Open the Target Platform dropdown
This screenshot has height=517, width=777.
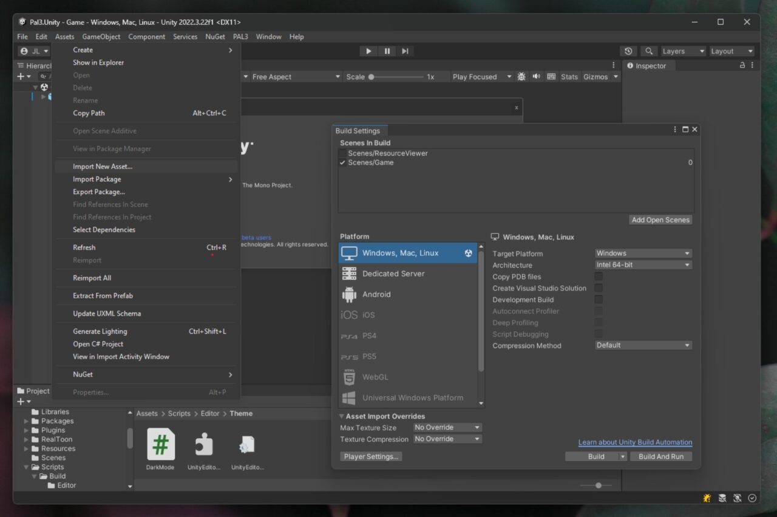coord(643,253)
